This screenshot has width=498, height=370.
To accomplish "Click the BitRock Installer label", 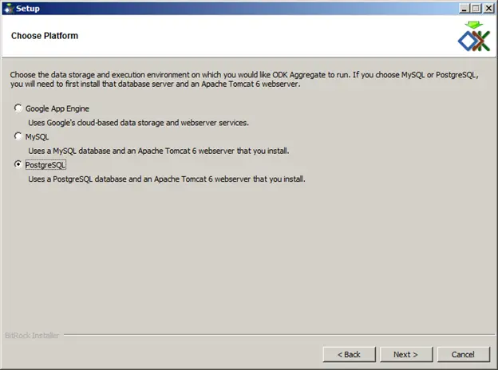I will point(32,336).
